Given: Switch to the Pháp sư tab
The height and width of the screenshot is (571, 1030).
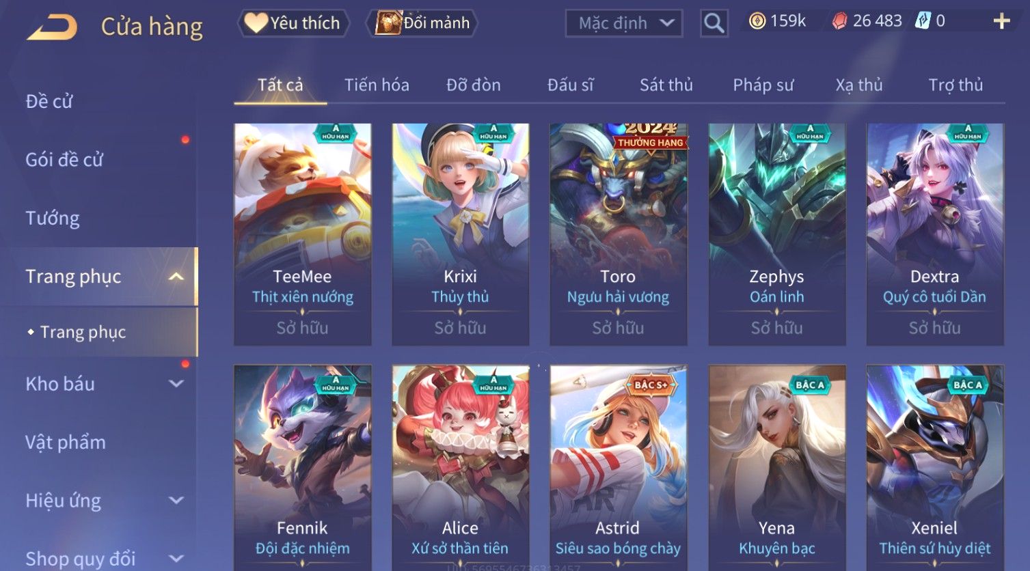Looking at the screenshot, I should point(763,85).
